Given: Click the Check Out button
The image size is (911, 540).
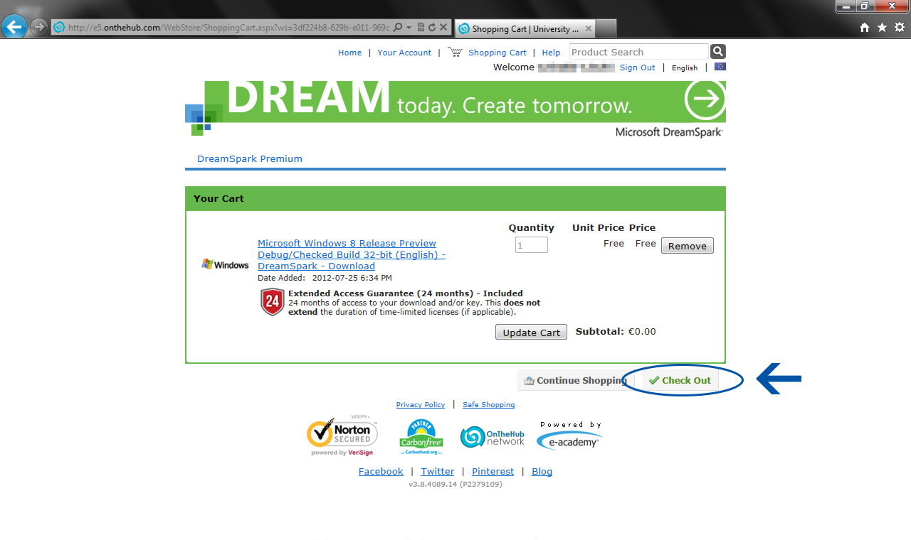Looking at the screenshot, I should [680, 381].
